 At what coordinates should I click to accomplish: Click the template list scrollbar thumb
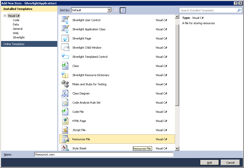tap(177, 65)
